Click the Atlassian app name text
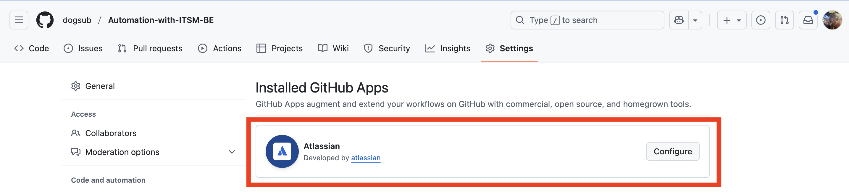Screen dimensions: 849x195 321,146
